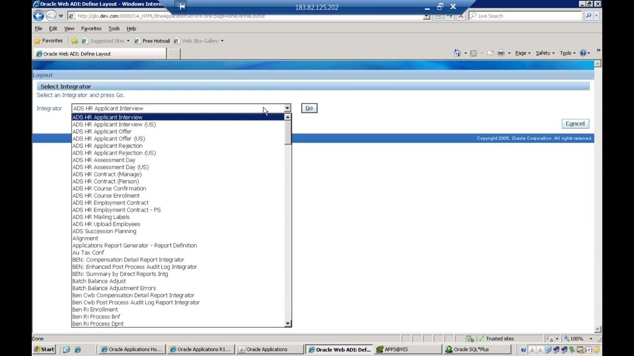Open the Help menu

coord(131,29)
